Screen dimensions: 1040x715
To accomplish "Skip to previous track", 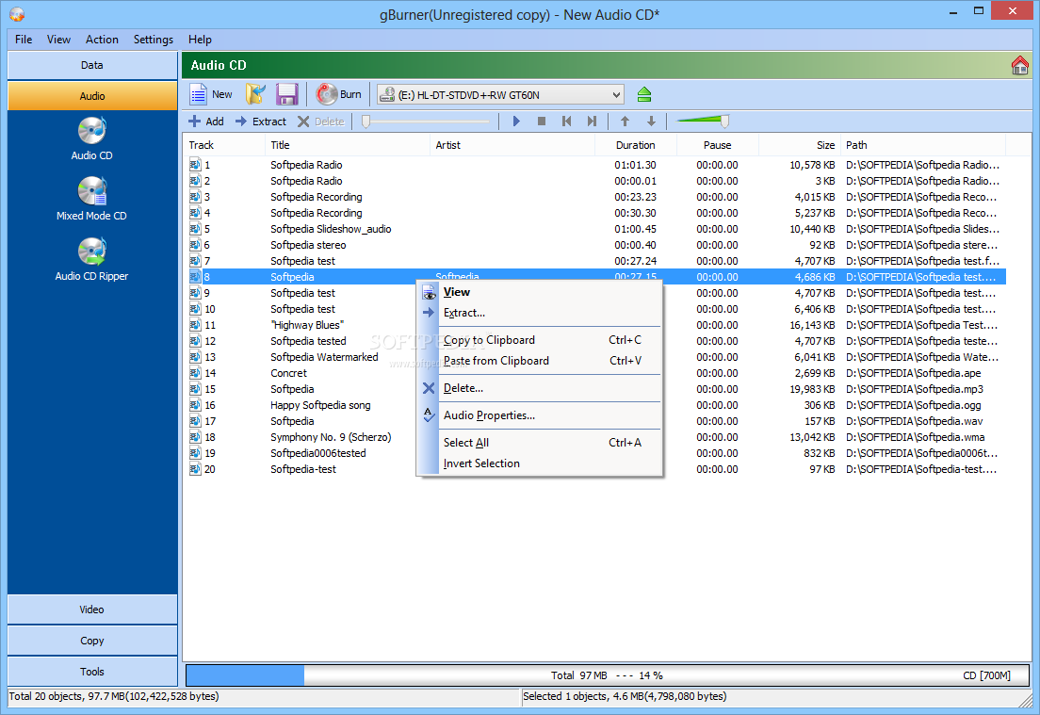I will coord(566,122).
